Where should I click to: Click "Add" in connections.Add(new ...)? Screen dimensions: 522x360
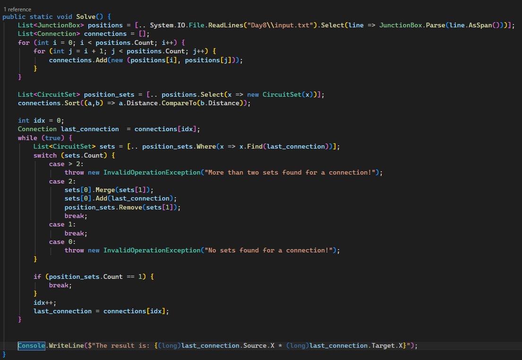coord(101,60)
